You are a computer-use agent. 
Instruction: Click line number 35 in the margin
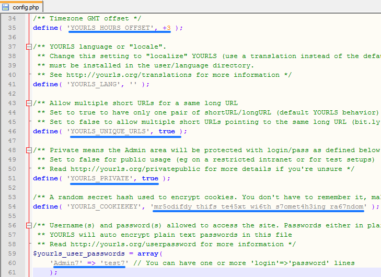[x=12, y=28]
